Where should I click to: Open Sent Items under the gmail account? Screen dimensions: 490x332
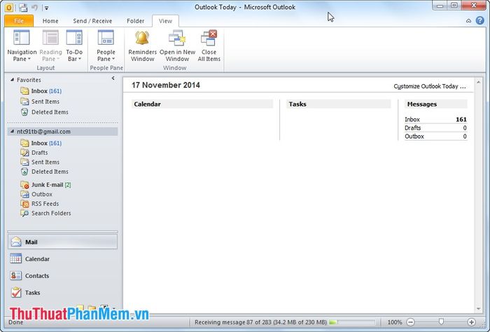click(40, 162)
